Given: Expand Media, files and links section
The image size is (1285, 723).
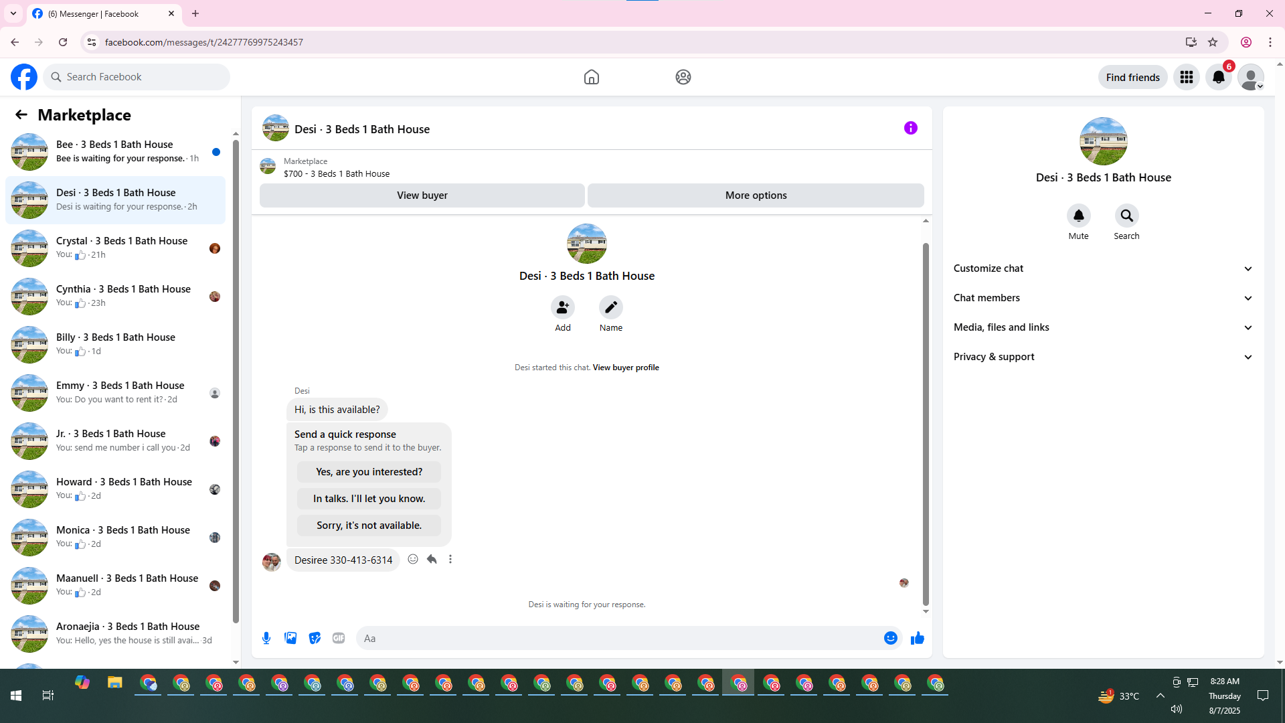Looking at the screenshot, I should click(1103, 327).
